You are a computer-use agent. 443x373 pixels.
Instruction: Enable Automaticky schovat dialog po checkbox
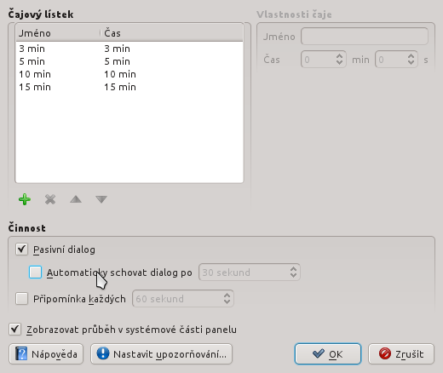pos(35,273)
